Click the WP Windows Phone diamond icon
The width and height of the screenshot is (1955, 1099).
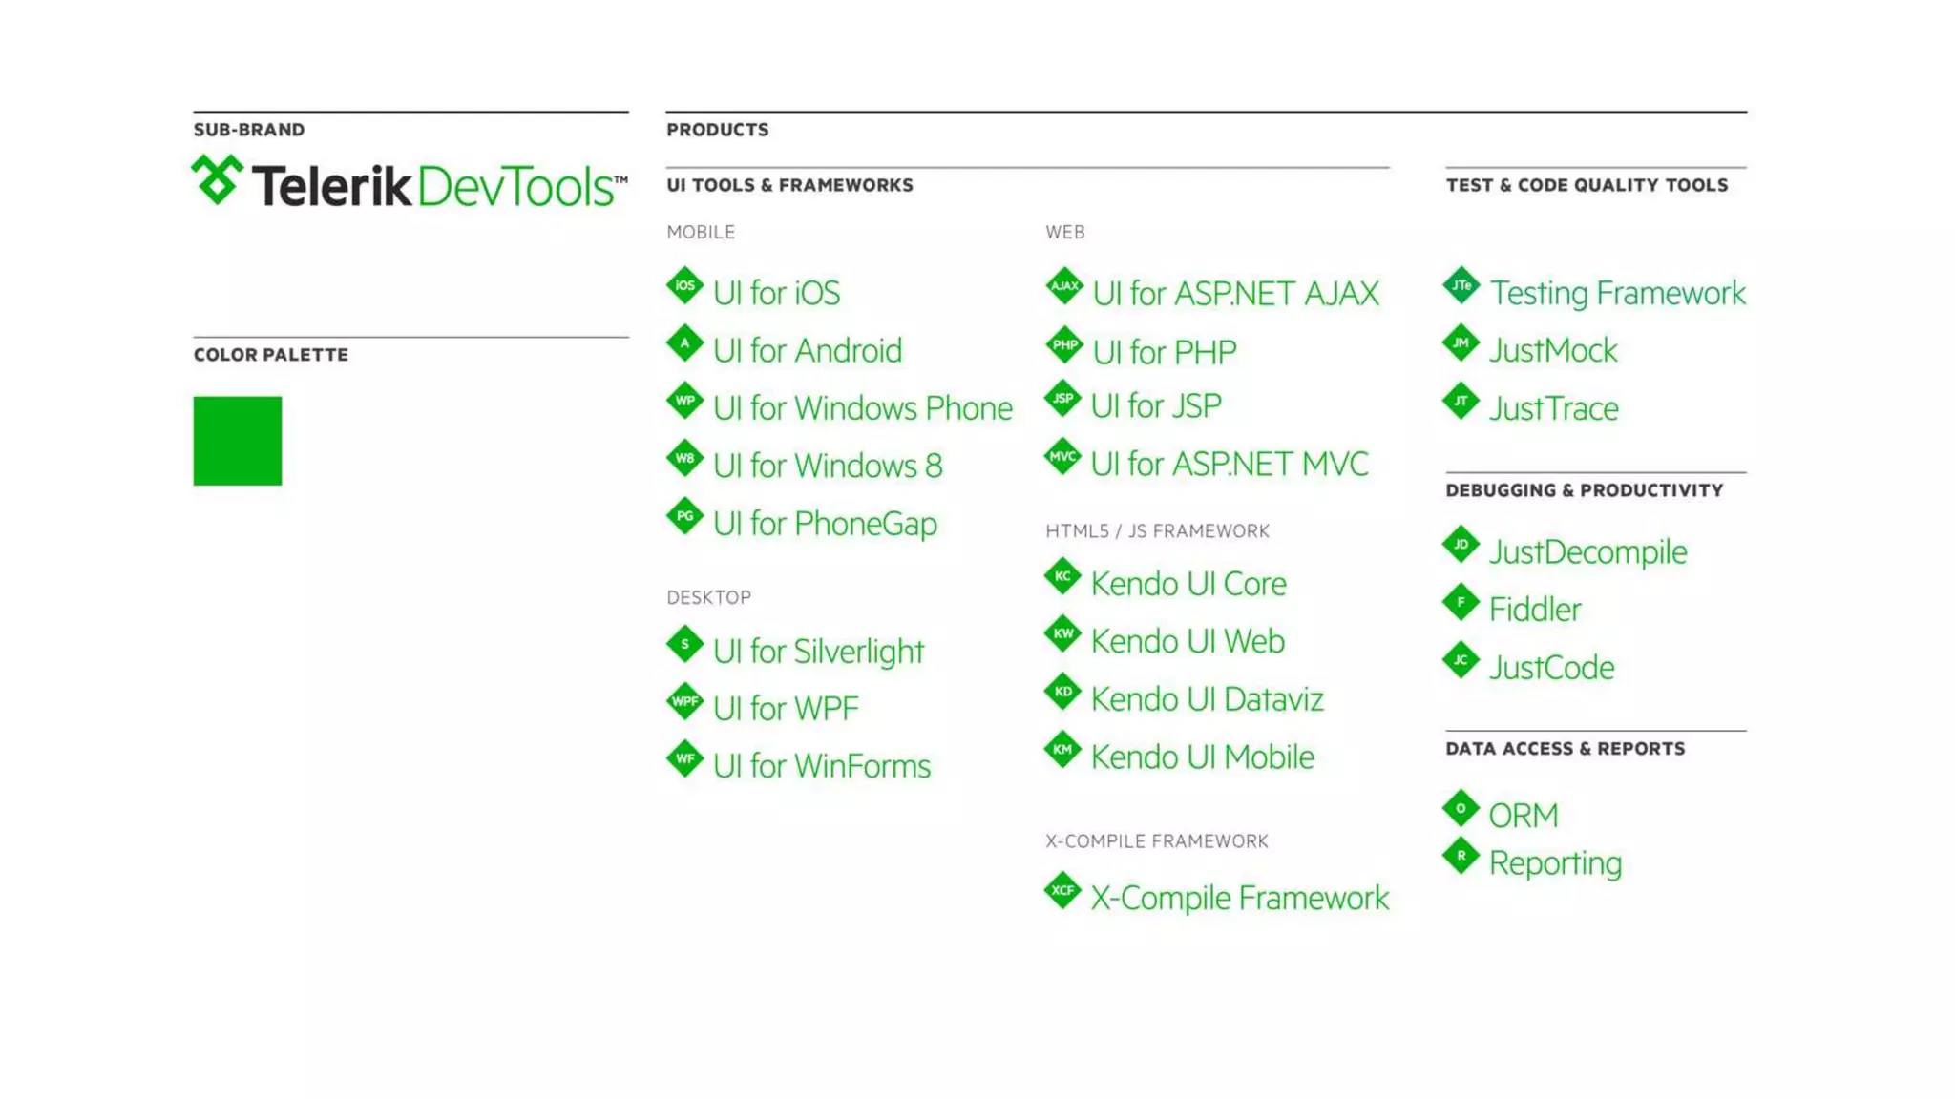(684, 402)
